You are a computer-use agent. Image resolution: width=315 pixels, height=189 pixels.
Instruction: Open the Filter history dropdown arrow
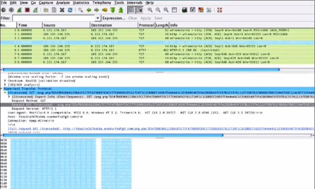98,18
